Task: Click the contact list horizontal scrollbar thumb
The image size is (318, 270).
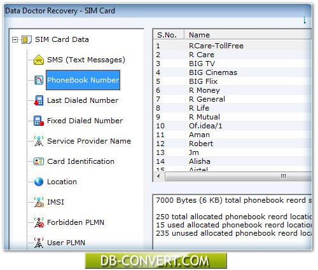Action: [238, 176]
